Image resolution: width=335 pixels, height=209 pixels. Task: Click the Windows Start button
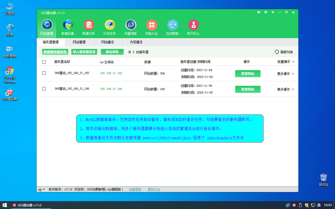(5, 205)
